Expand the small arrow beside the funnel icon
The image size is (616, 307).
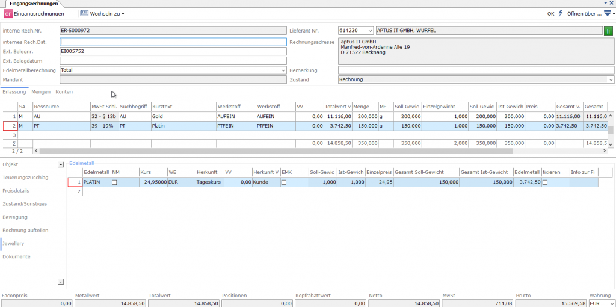pyautogui.click(x=614, y=14)
